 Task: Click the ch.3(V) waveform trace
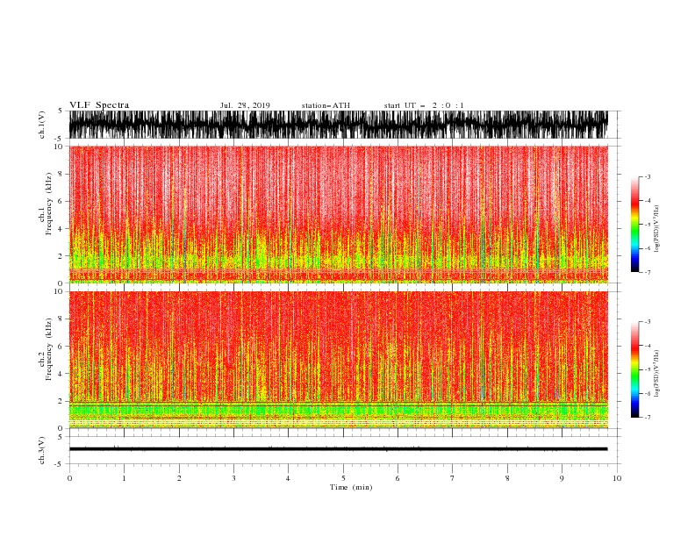[338, 449]
